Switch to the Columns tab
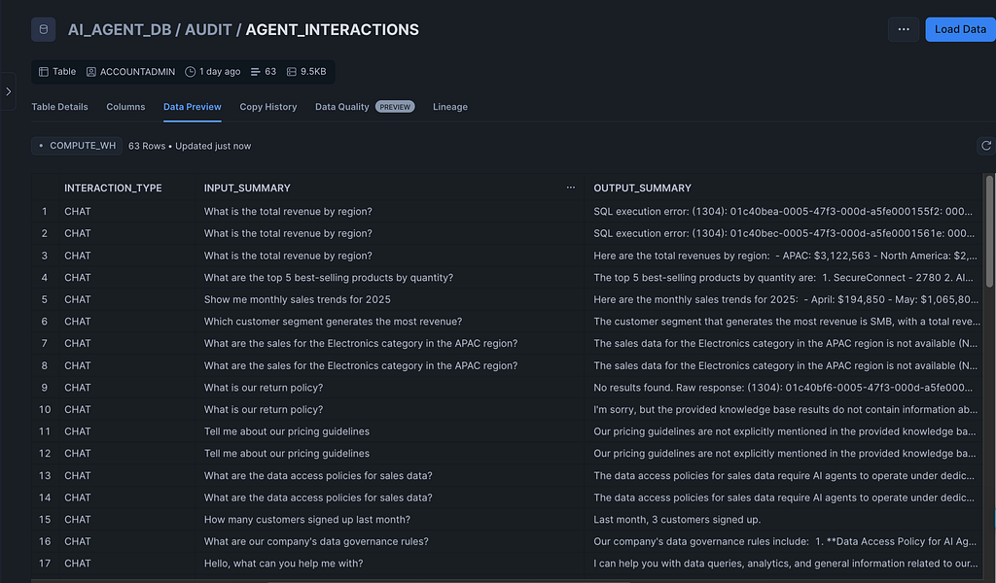Viewport: 996px width, 583px height. click(x=125, y=107)
